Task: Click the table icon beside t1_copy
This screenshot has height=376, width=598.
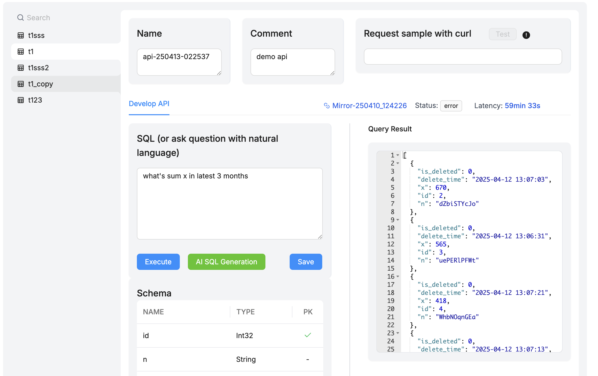Action: point(21,84)
